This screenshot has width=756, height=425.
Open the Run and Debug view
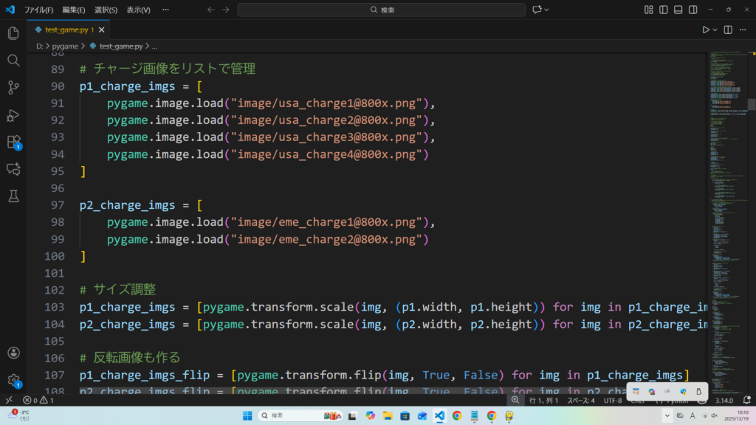13,115
